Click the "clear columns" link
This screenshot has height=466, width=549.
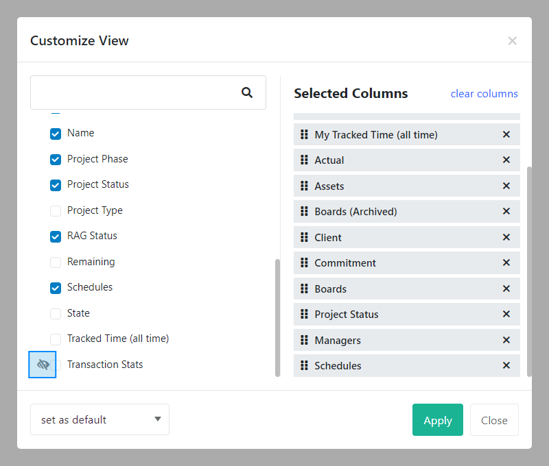pyautogui.click(x=484, y=93)
